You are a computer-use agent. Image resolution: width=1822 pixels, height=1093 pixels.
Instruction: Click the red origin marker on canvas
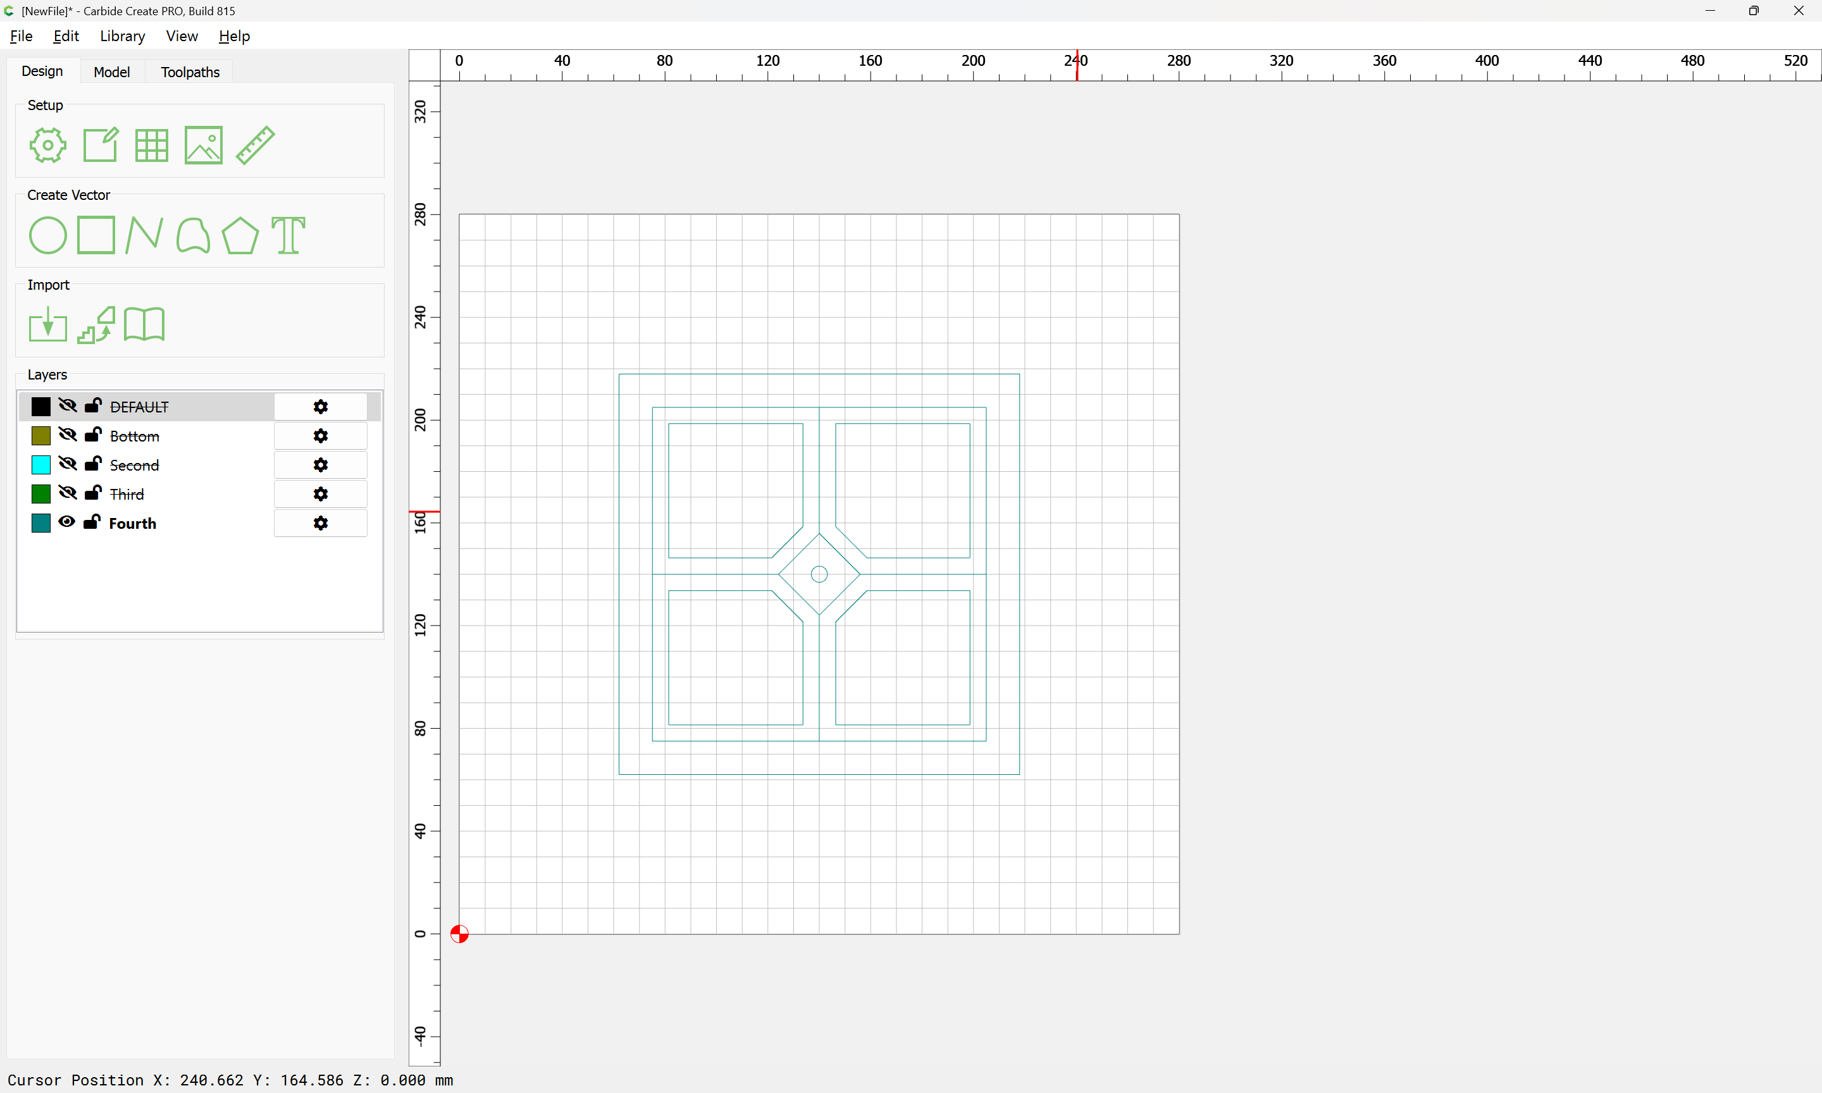click(x=459, y=934)
